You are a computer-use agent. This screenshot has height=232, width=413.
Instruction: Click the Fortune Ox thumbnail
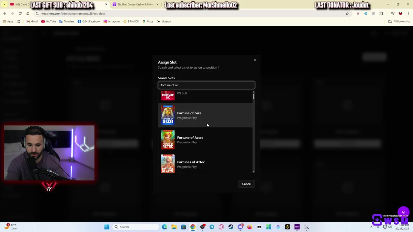(168, 96)
